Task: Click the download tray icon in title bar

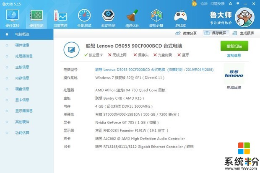Action: pos(231,3)
